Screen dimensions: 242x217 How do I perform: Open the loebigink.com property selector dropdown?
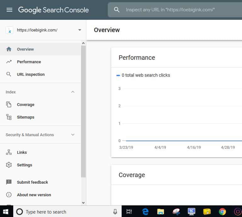pyautogui.click(x=79, y=30)
